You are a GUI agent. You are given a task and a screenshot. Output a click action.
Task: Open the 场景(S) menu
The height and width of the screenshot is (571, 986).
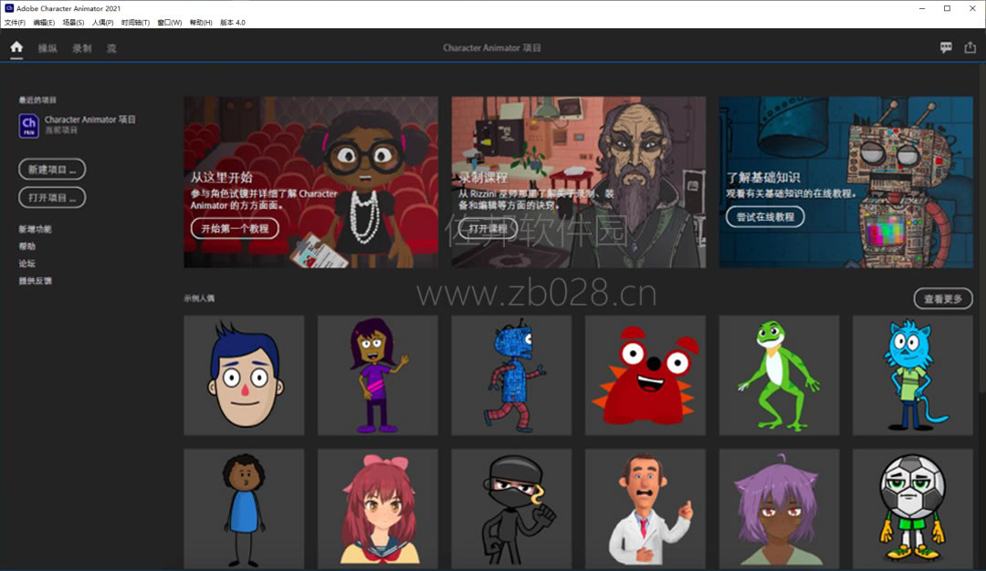point(73,23)
